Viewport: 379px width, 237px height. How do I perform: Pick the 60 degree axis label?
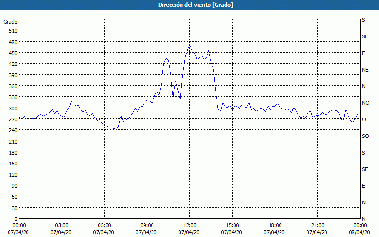(15, 197)
